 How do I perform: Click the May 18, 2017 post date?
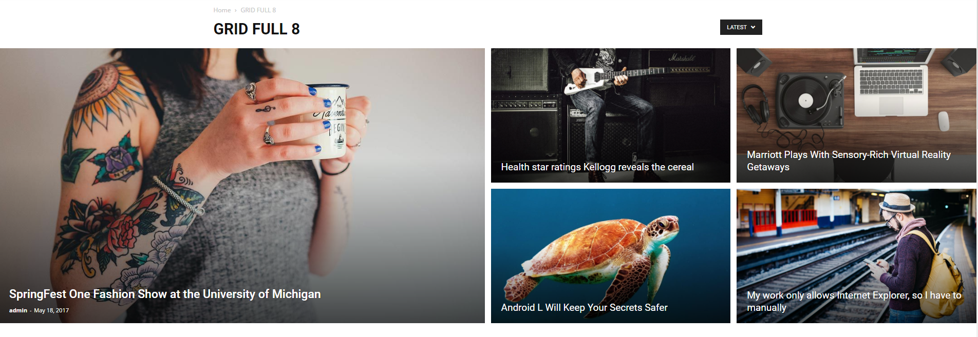point(51,310)
